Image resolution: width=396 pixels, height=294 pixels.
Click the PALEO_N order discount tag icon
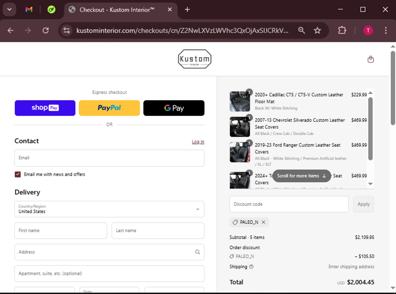click(x=232, y=256)
